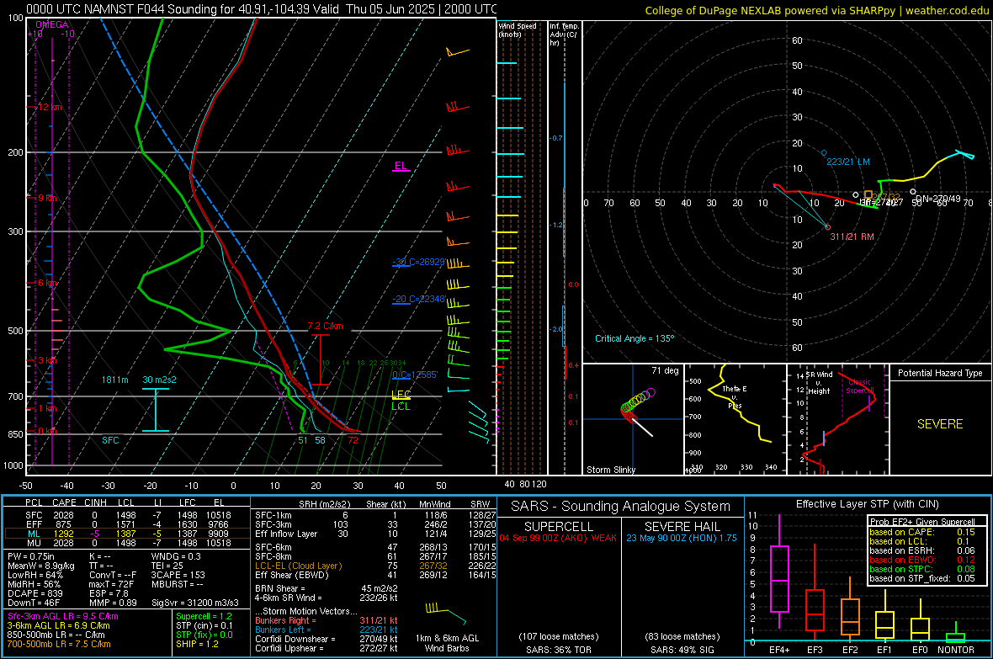Click the 311/21 RM hodograph label
The image size is (993, 659).
pyautogui.click(x=852, y=236)
